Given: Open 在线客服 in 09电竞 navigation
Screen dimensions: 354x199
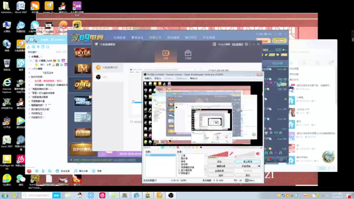Looking at the screenshot, I should [x=119, y=38].
